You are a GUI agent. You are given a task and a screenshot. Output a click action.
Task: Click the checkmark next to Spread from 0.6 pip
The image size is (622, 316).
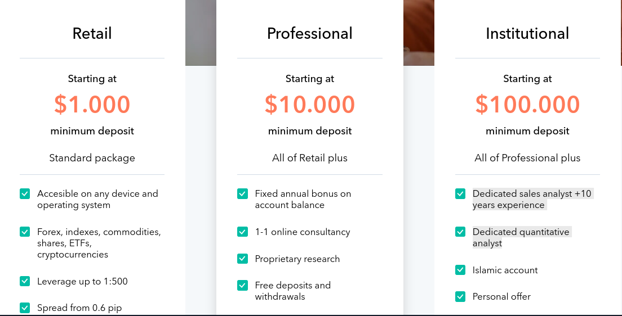[x=25, y=308]
